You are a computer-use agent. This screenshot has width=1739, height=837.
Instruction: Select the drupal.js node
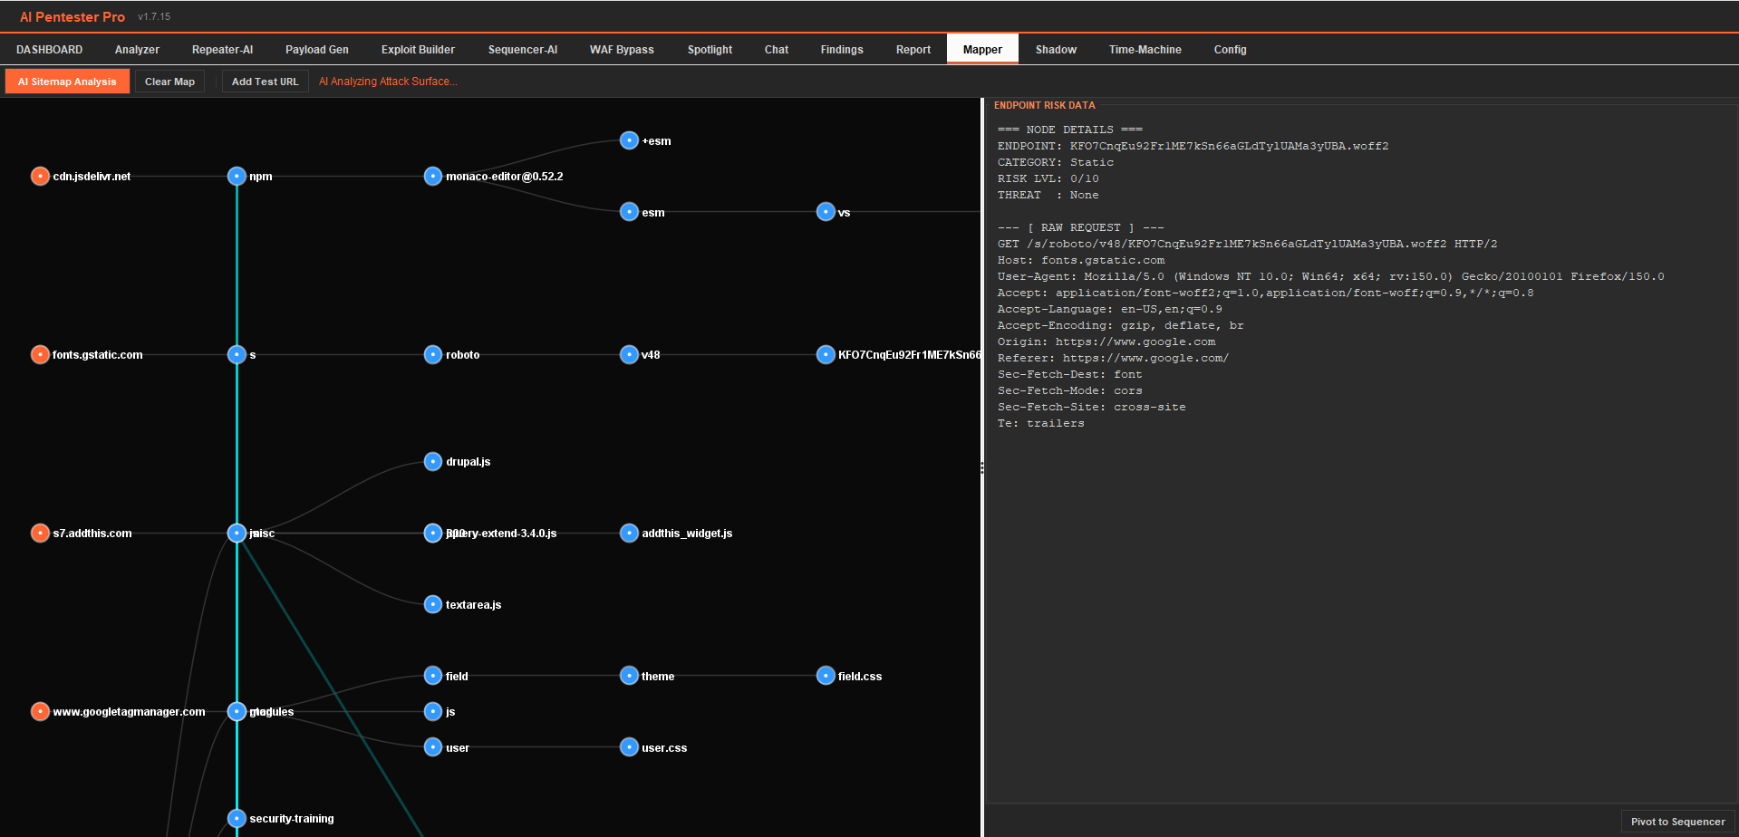(x=433, y=461)
